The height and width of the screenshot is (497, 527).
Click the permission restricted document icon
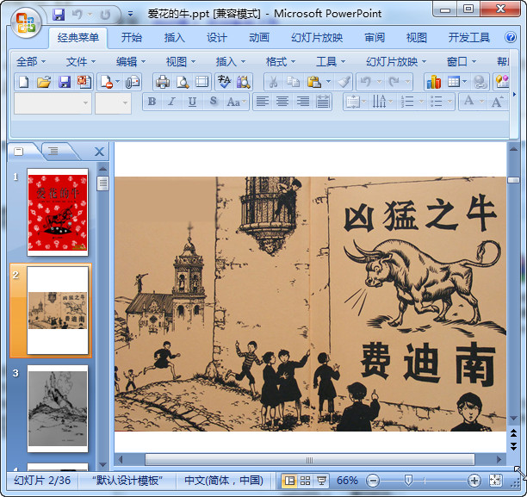[107, 82]
